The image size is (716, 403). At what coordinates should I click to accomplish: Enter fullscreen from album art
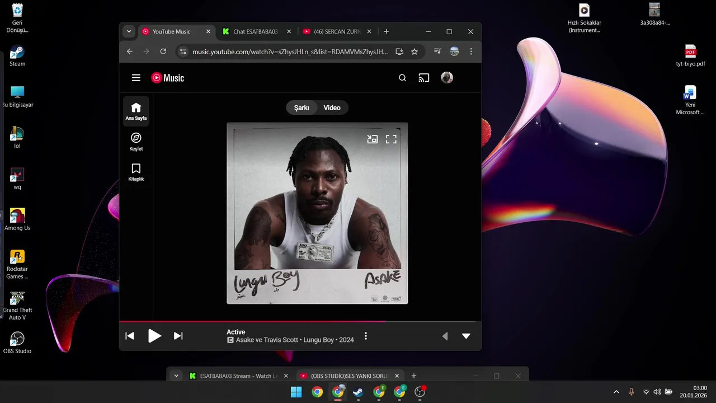tap(391, 139)
